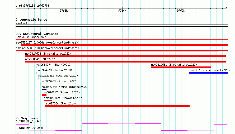
Task: Open the nsv5613274 (Ebert2021) label
Action: point(53,65)
